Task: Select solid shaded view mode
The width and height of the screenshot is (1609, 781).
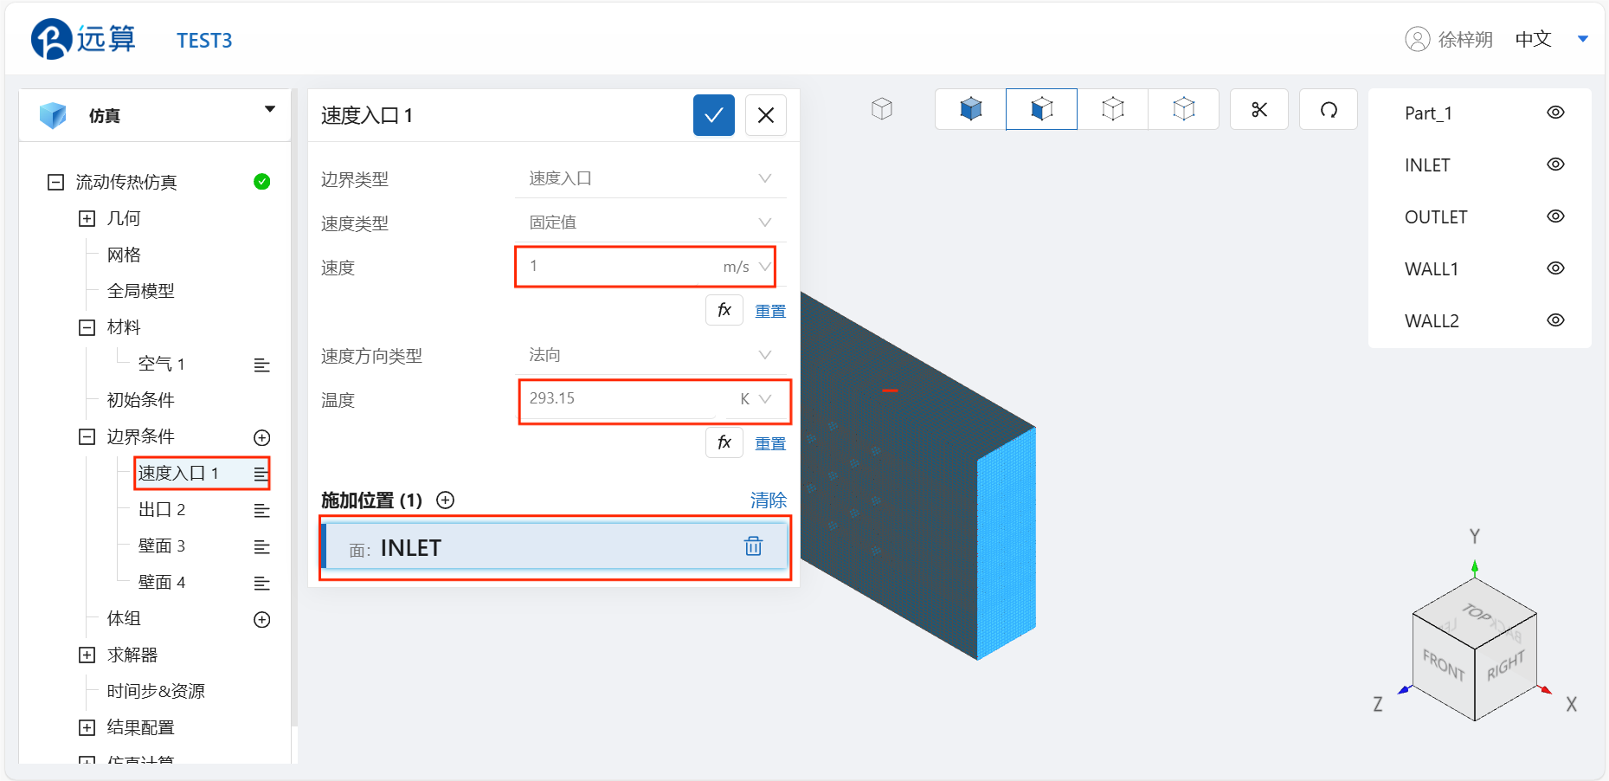Action: click(971, 109)
